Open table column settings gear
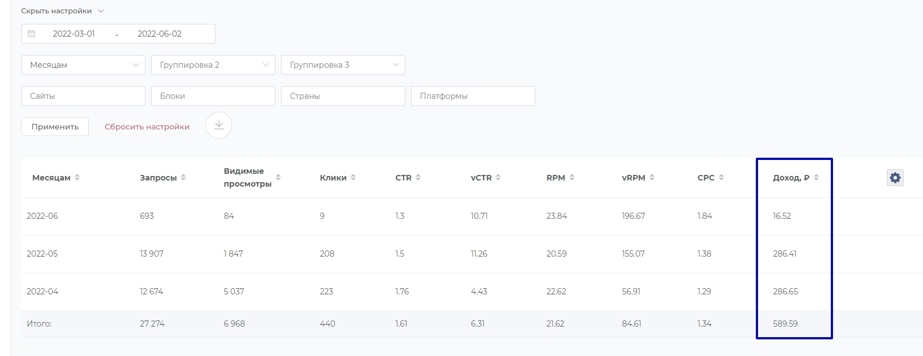This screenshot has width=923, height=356. pyautogui.click(x=895, y=178)
